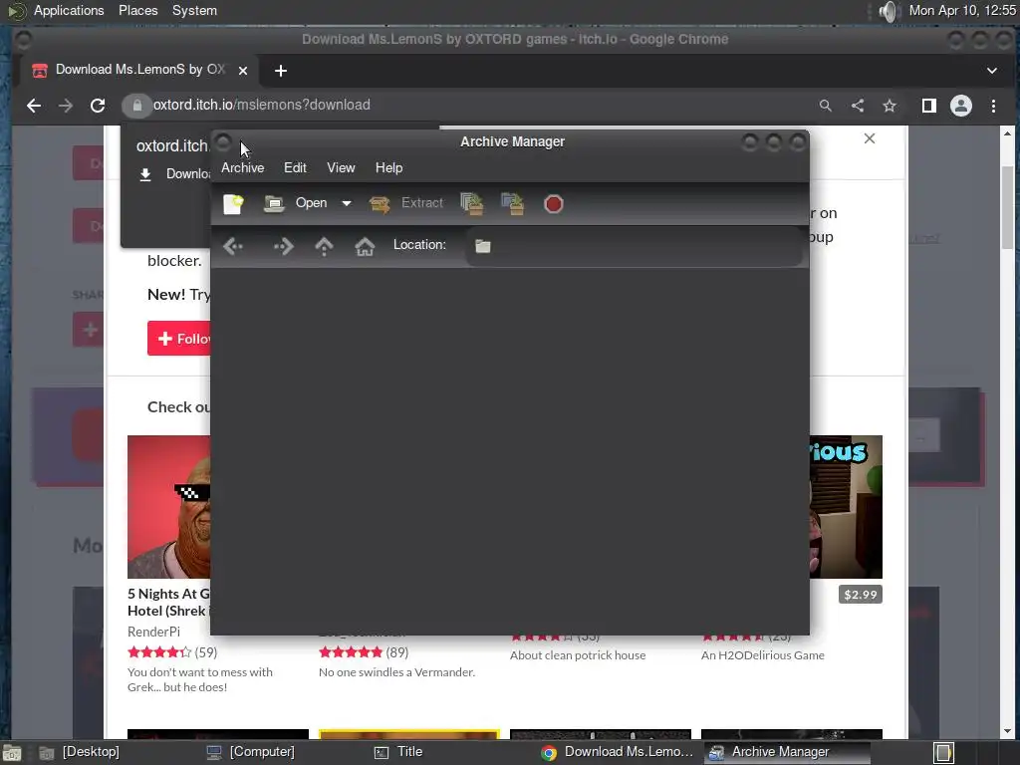Go back in Archive Manager location bar
This screenshot has width=1020, height=765.
[233, 246]
